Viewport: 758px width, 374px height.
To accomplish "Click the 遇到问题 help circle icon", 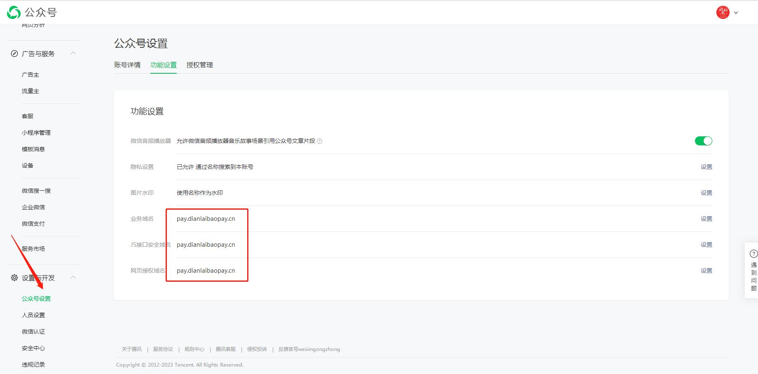I will click(753, 254).
